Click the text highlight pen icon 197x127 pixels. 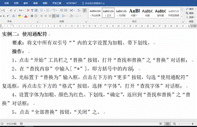(20, 16)
